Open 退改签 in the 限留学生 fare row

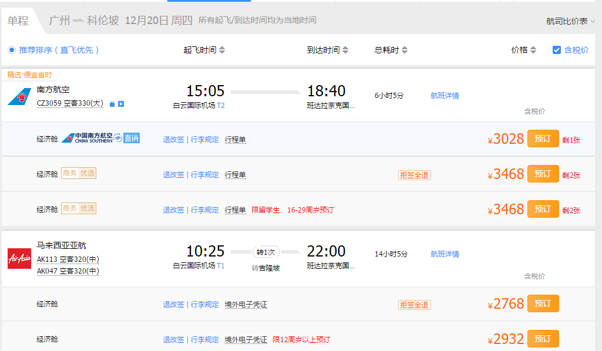173,210
